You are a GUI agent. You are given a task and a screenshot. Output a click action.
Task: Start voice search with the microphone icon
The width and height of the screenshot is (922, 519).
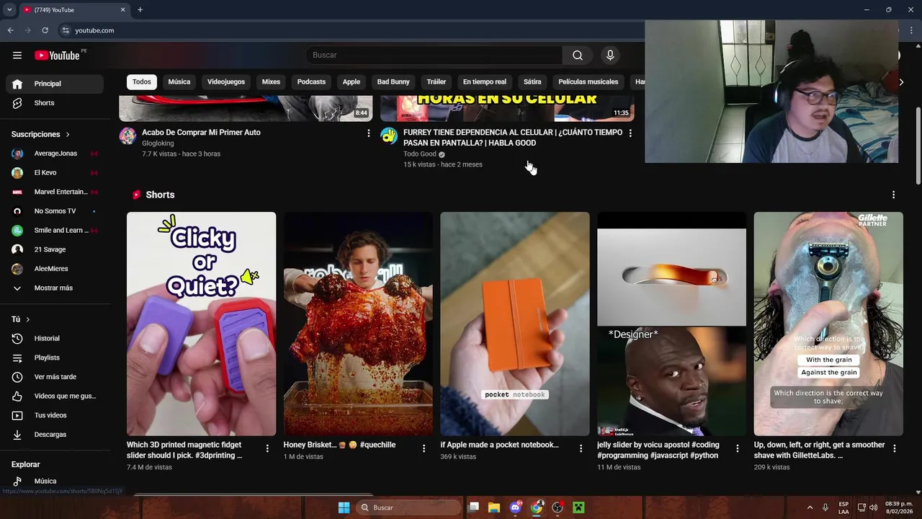610,56
